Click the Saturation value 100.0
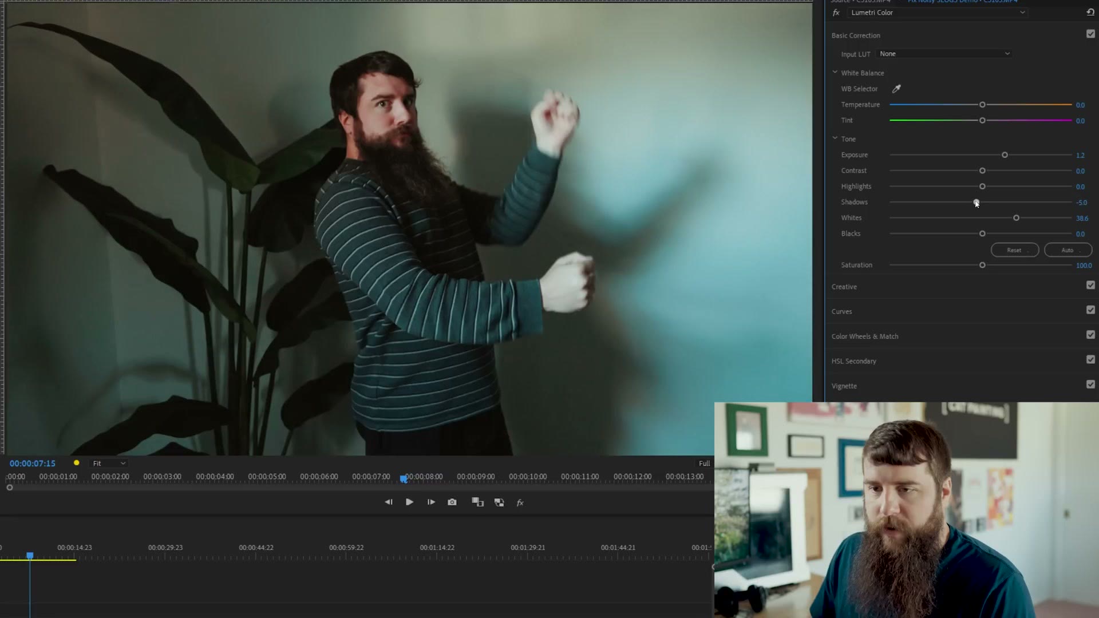This screenshot has width=1099, height=618. [x=1084, y=266]
